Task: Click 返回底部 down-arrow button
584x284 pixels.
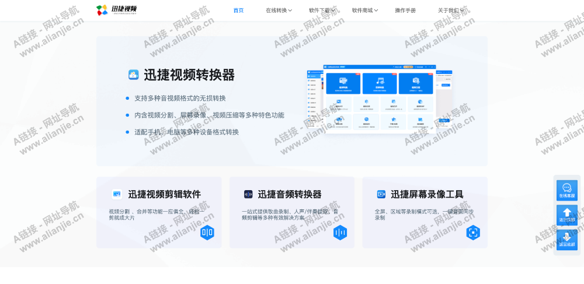Action: tap(567, 240)
